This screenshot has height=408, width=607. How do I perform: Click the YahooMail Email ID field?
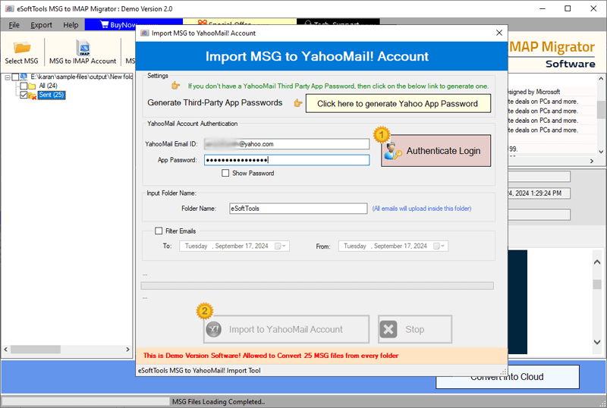point(287,144)
